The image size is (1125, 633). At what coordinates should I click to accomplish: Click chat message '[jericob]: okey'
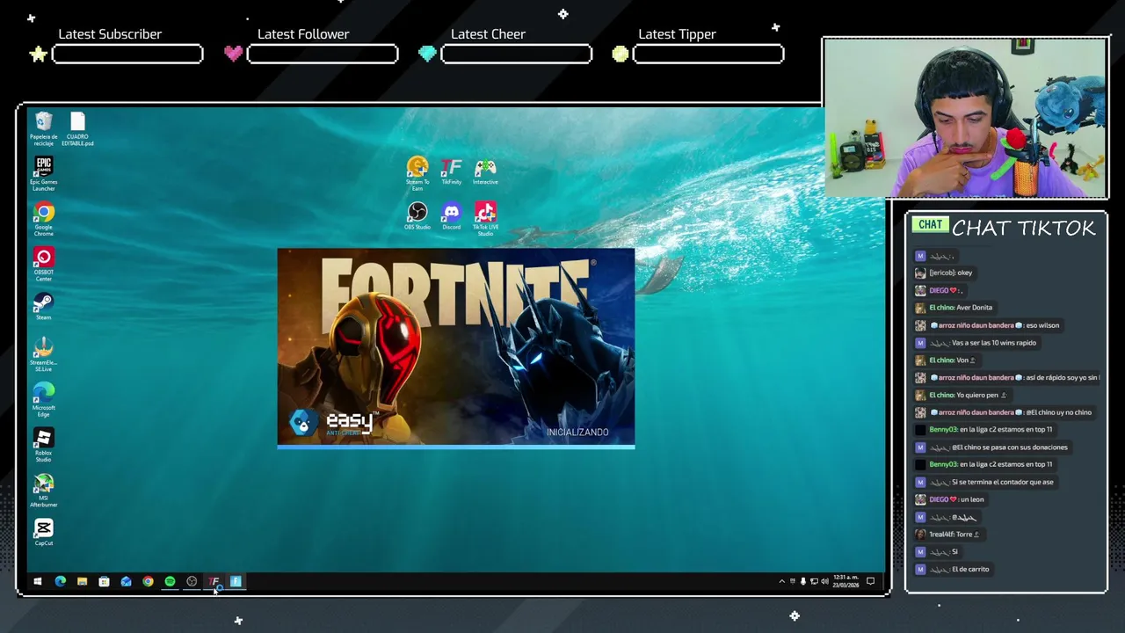pos(950,273)
